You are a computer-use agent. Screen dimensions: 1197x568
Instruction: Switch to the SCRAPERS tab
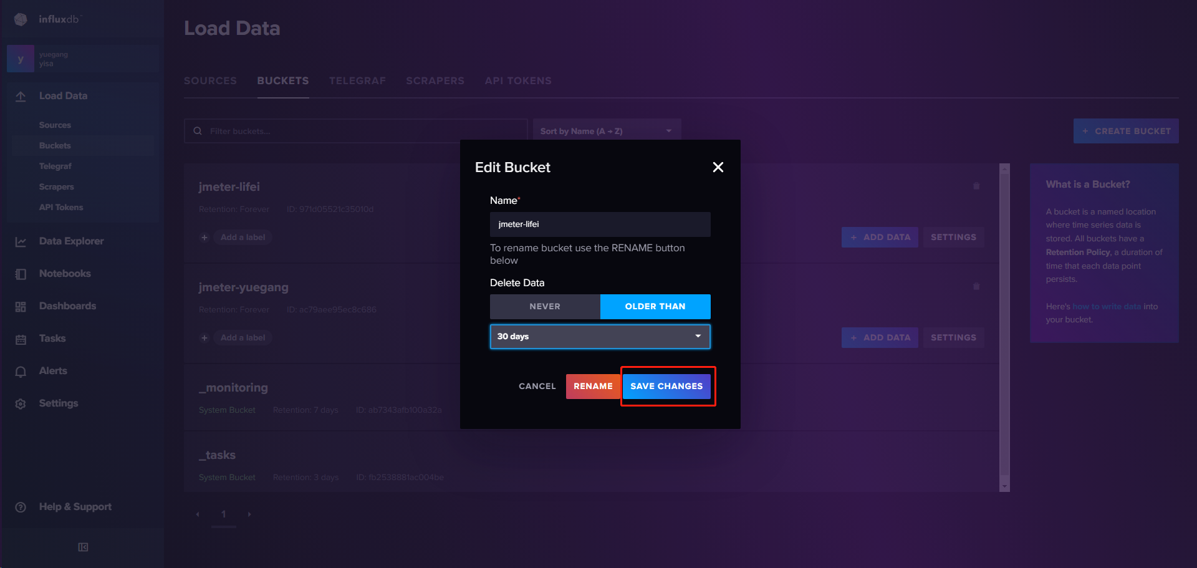coord(435,81)
